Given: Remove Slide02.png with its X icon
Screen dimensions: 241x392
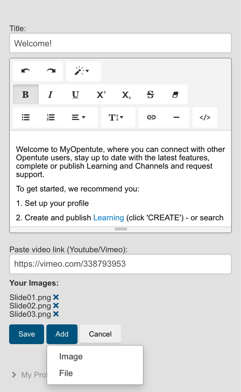Looking at the screenshot, I should (x=56, y=305).
